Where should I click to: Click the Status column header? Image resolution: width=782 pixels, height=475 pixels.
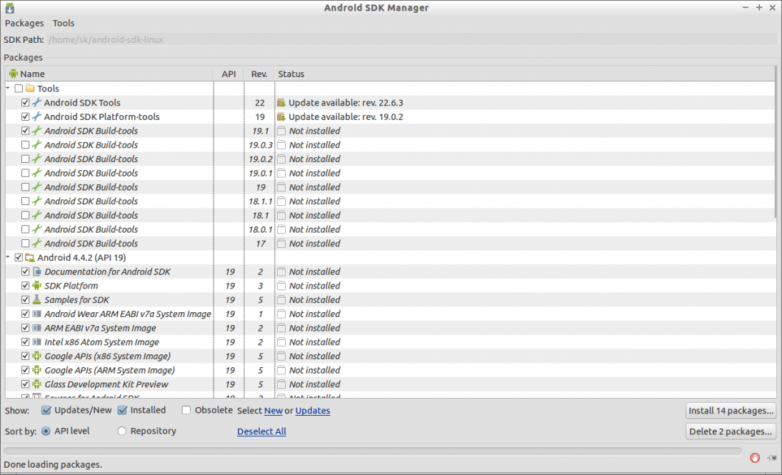pyautogui.click(x=525, y=74)
